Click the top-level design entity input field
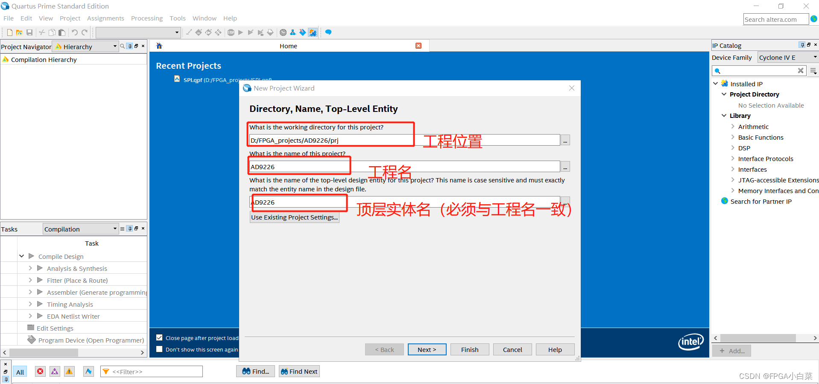This screenshot has width=819, height=384. tap(405, 202)
